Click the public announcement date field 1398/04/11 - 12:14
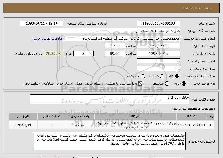This screenshot has height=158, width=223. (x=42, y=23)
